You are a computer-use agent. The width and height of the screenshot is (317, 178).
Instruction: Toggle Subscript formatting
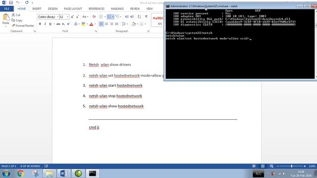(x=63, y=24)
